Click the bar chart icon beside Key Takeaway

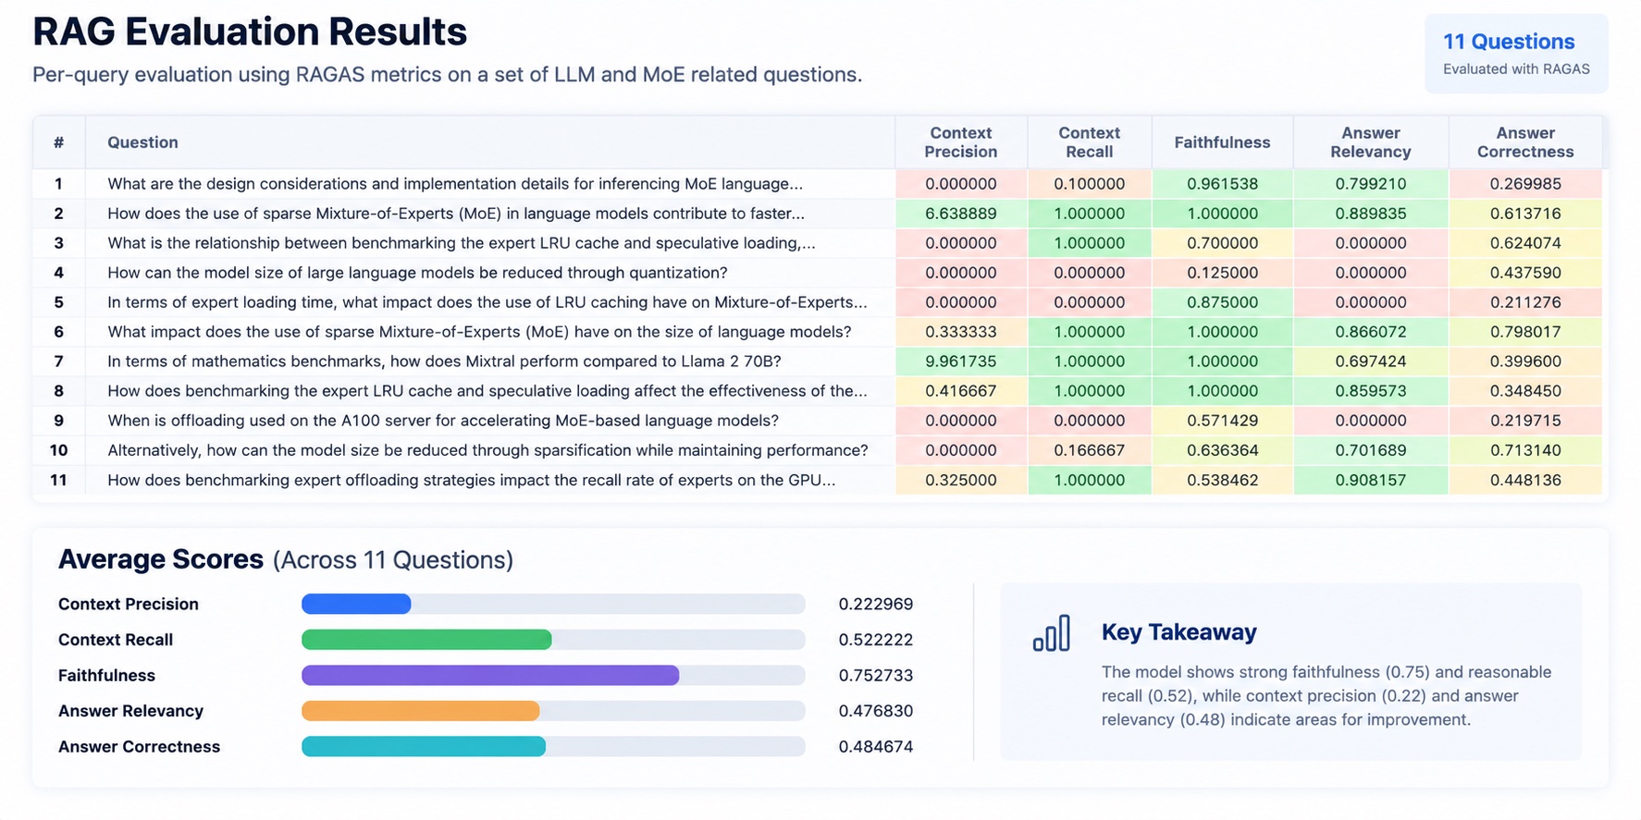coord(1052,633)
